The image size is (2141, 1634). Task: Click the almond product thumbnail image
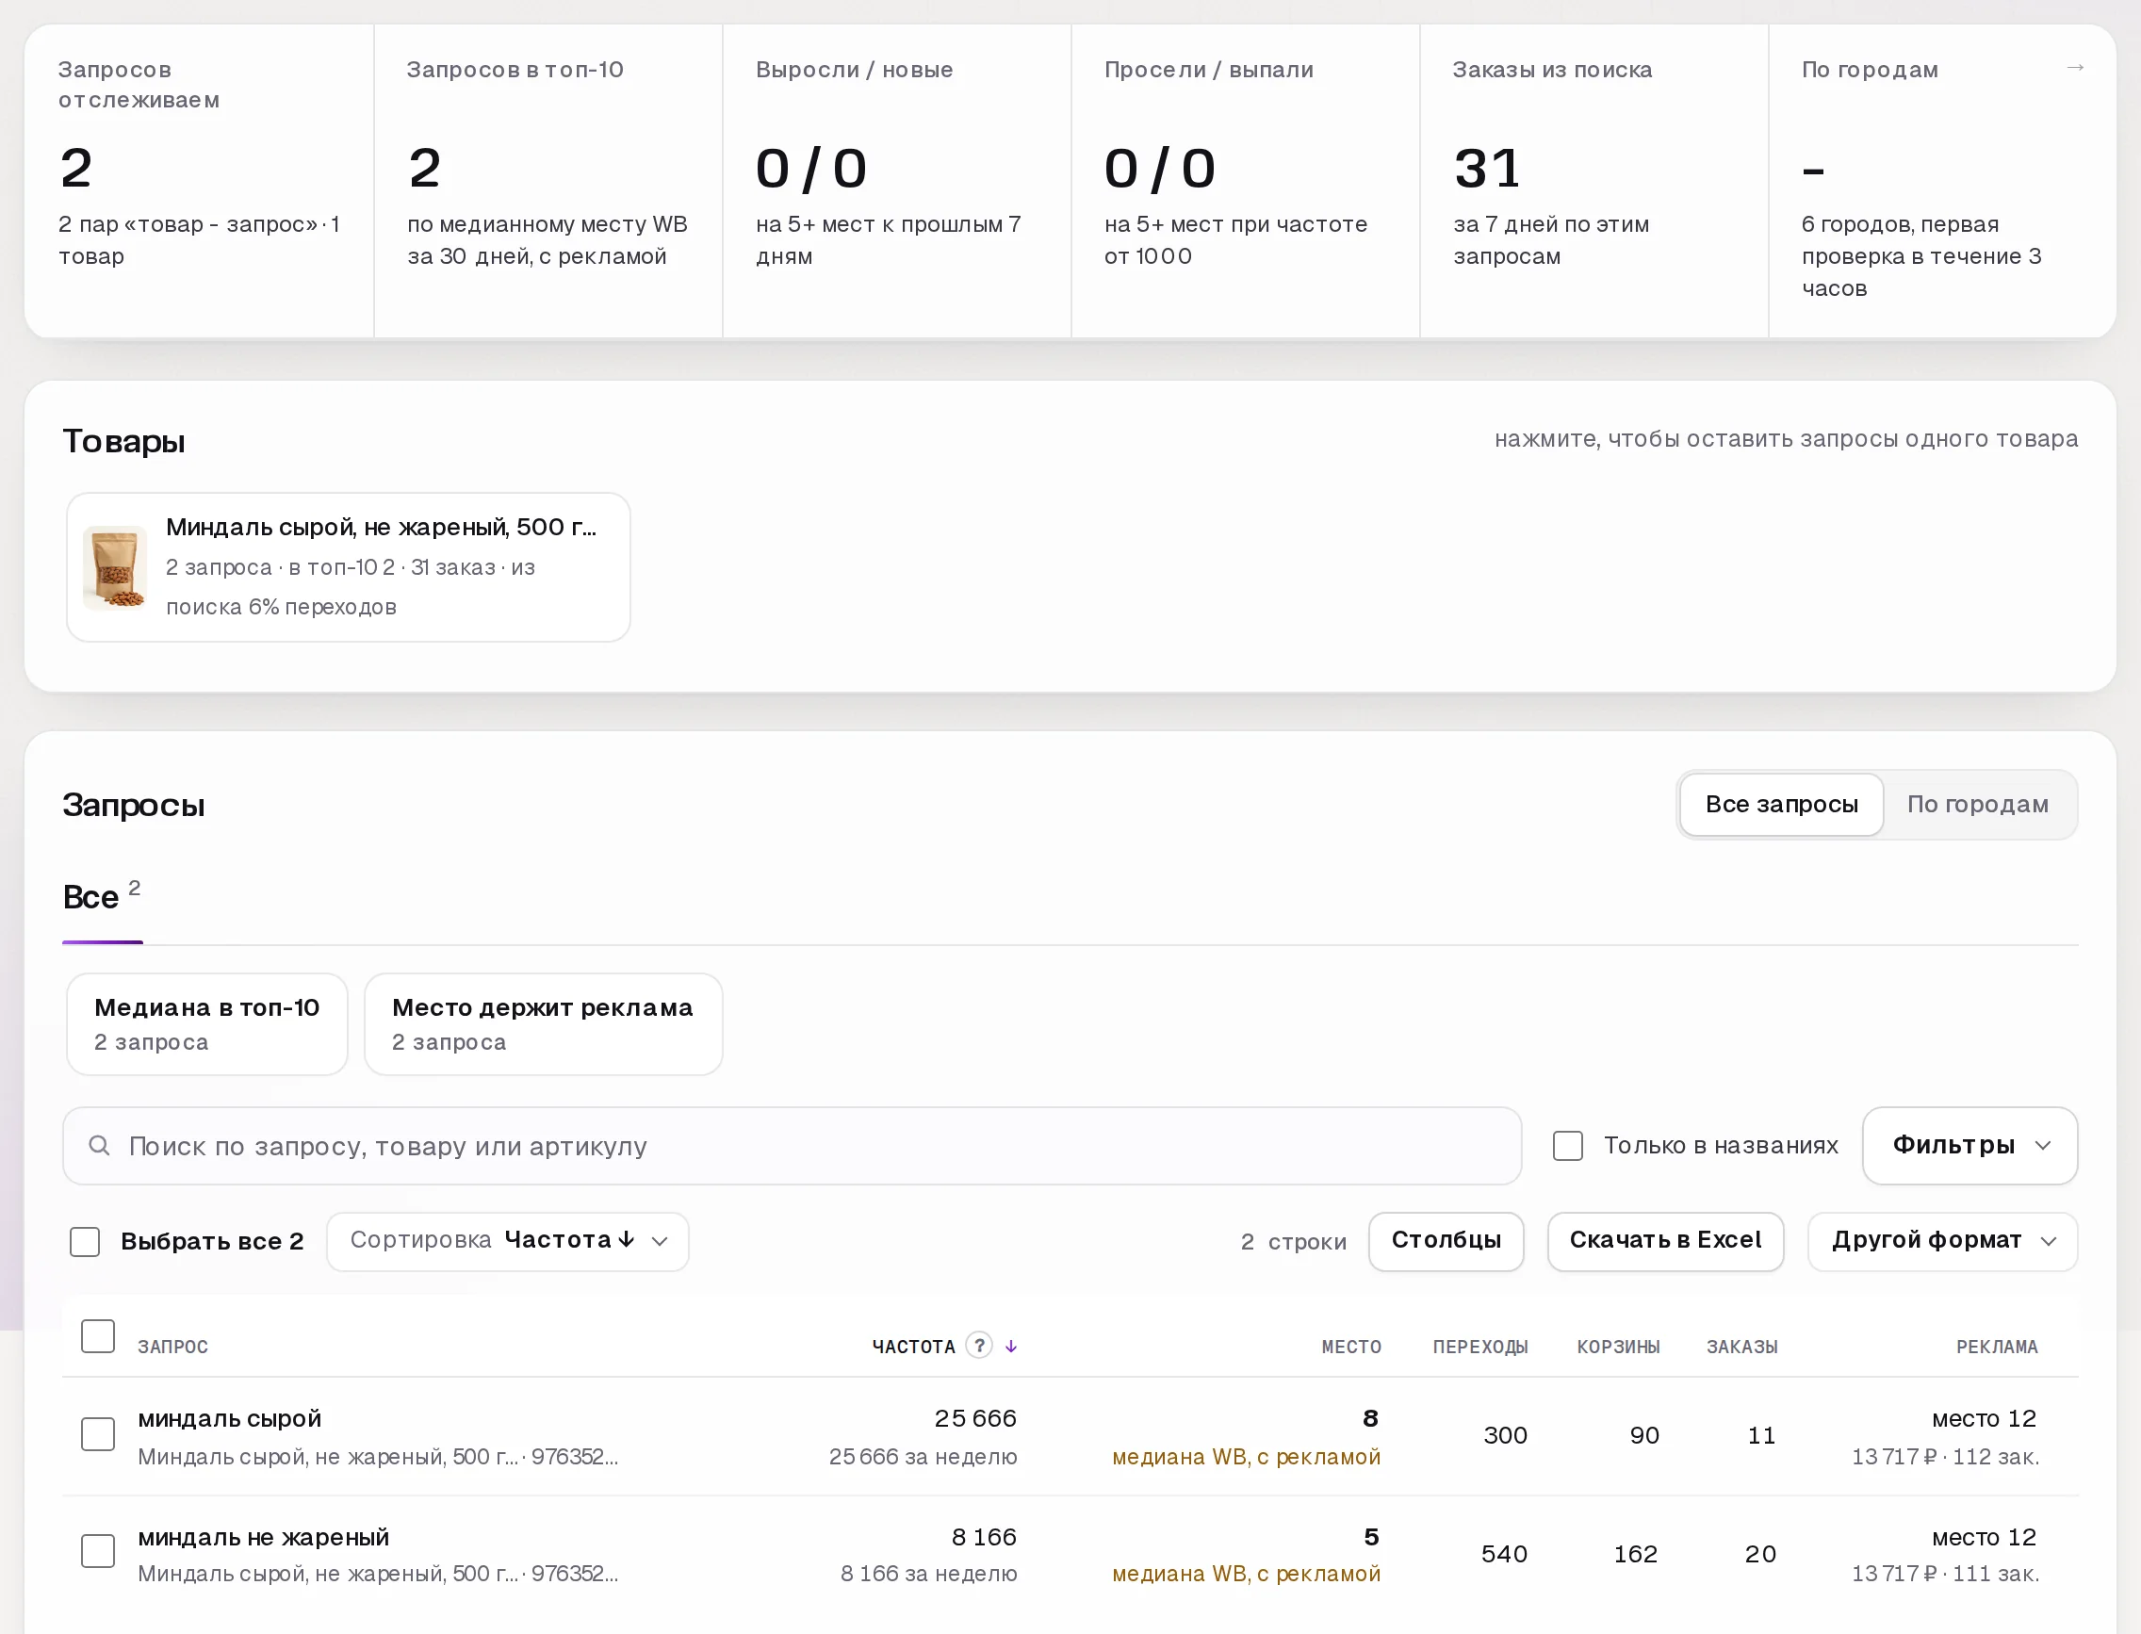tap(115, 568)
